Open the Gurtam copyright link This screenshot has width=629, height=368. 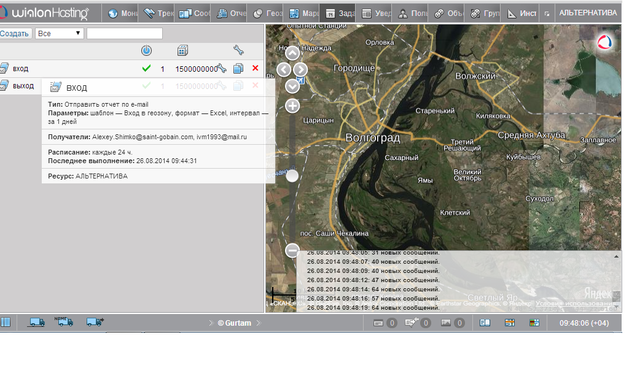[234, 323]
